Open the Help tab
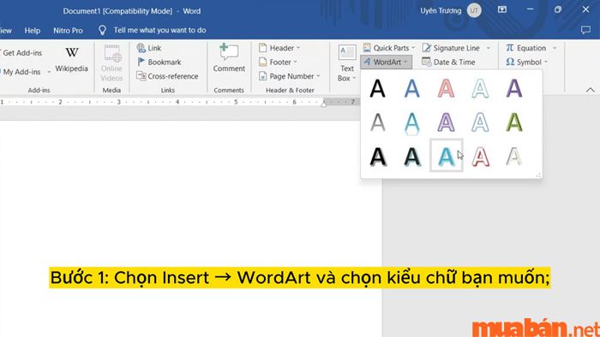The height and width of the screenshot is (337, 600). (x=33, y=31)
